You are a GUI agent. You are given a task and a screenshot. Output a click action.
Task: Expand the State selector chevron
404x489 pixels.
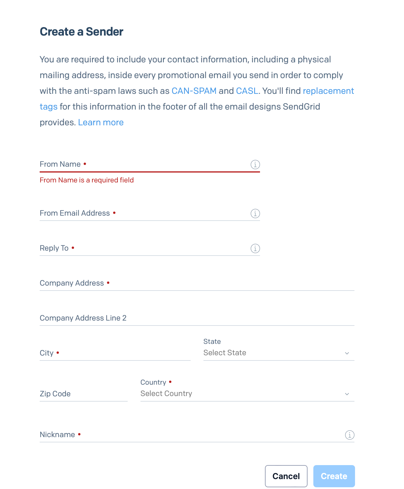(x=347, y=353)
